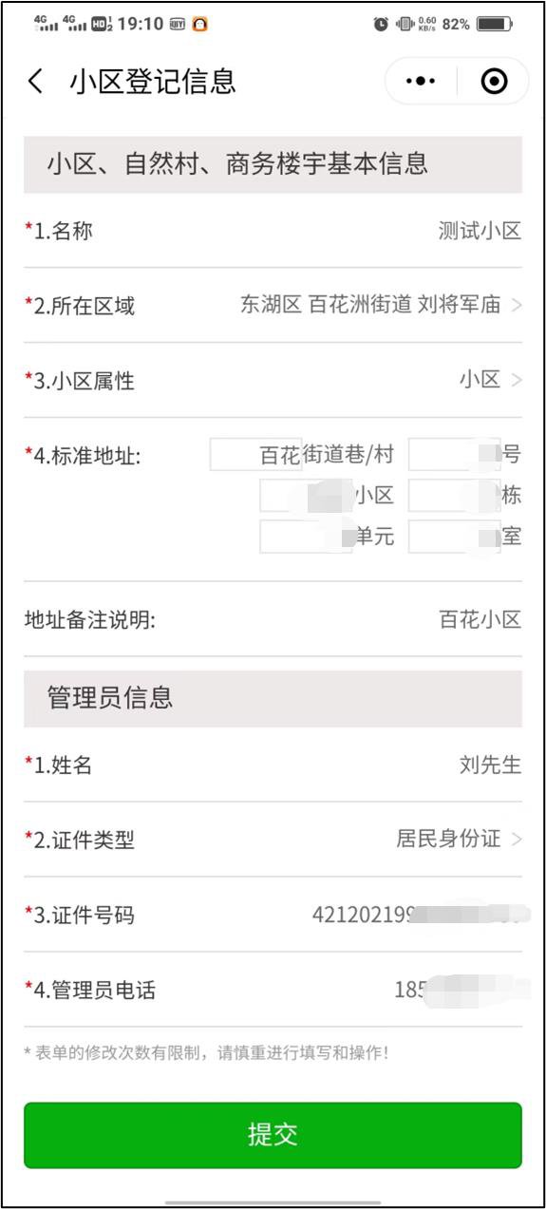Tap the alarm clock status icon

(x=381, y=24)
